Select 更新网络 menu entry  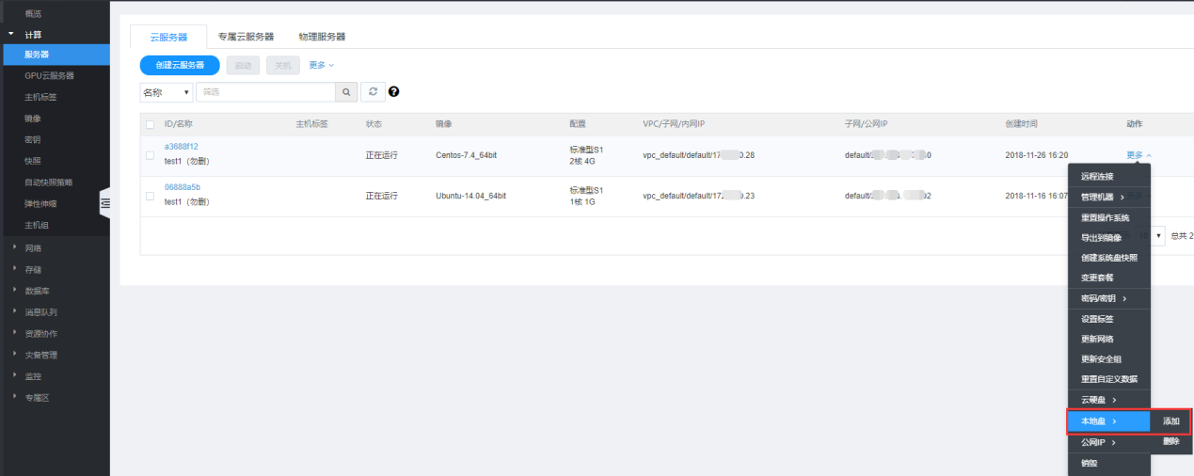(1108, 340)
